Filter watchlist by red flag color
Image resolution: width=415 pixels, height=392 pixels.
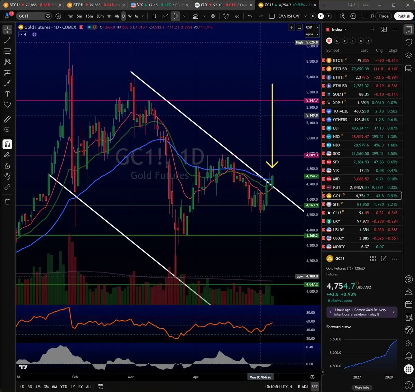329,41
